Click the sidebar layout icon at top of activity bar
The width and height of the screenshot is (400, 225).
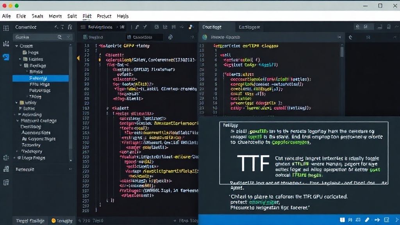coord(6,28)
